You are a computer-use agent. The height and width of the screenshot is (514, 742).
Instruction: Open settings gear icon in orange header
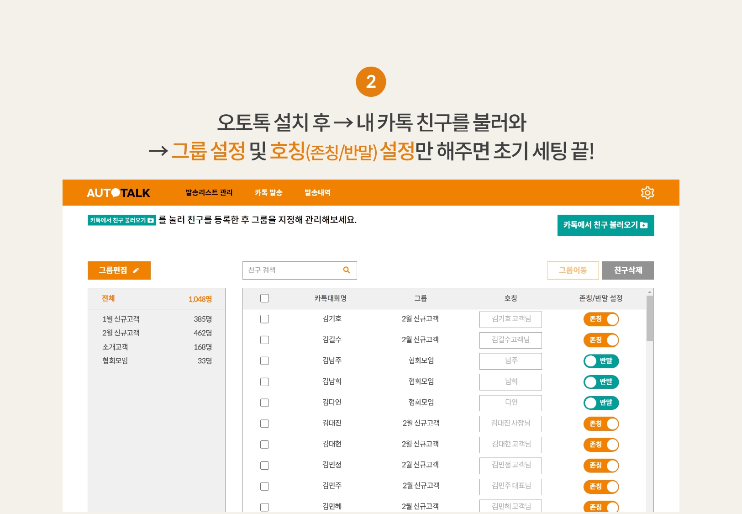[x=647, y=193]
